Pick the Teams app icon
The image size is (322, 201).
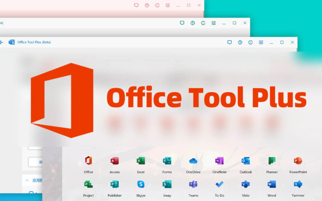(x=193, y=184)
